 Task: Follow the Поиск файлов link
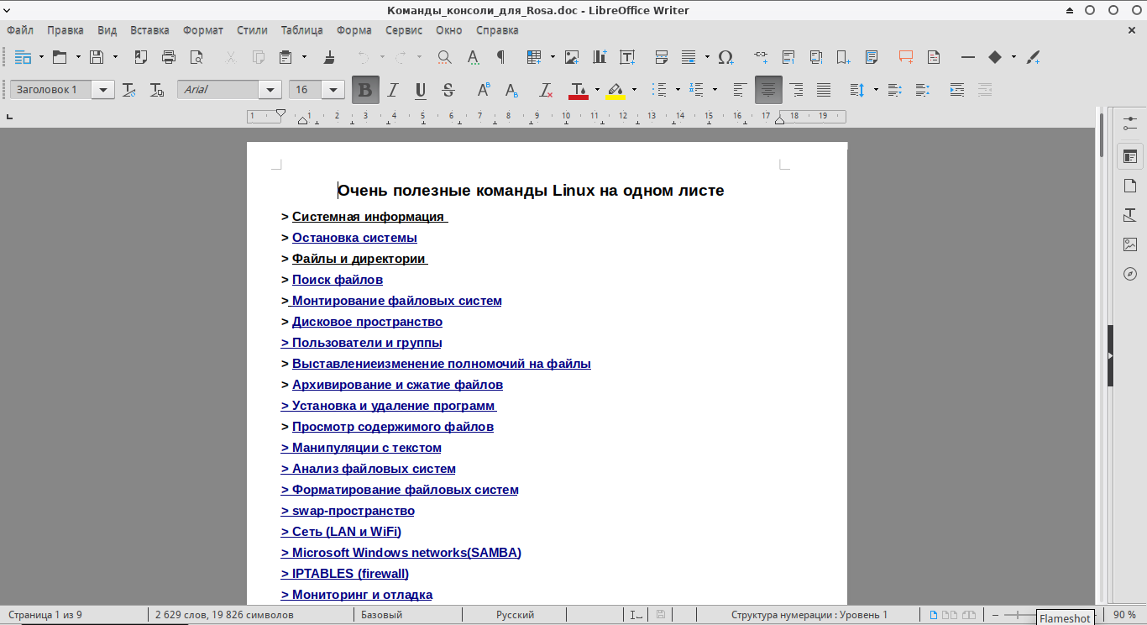(x=337, y=280)
